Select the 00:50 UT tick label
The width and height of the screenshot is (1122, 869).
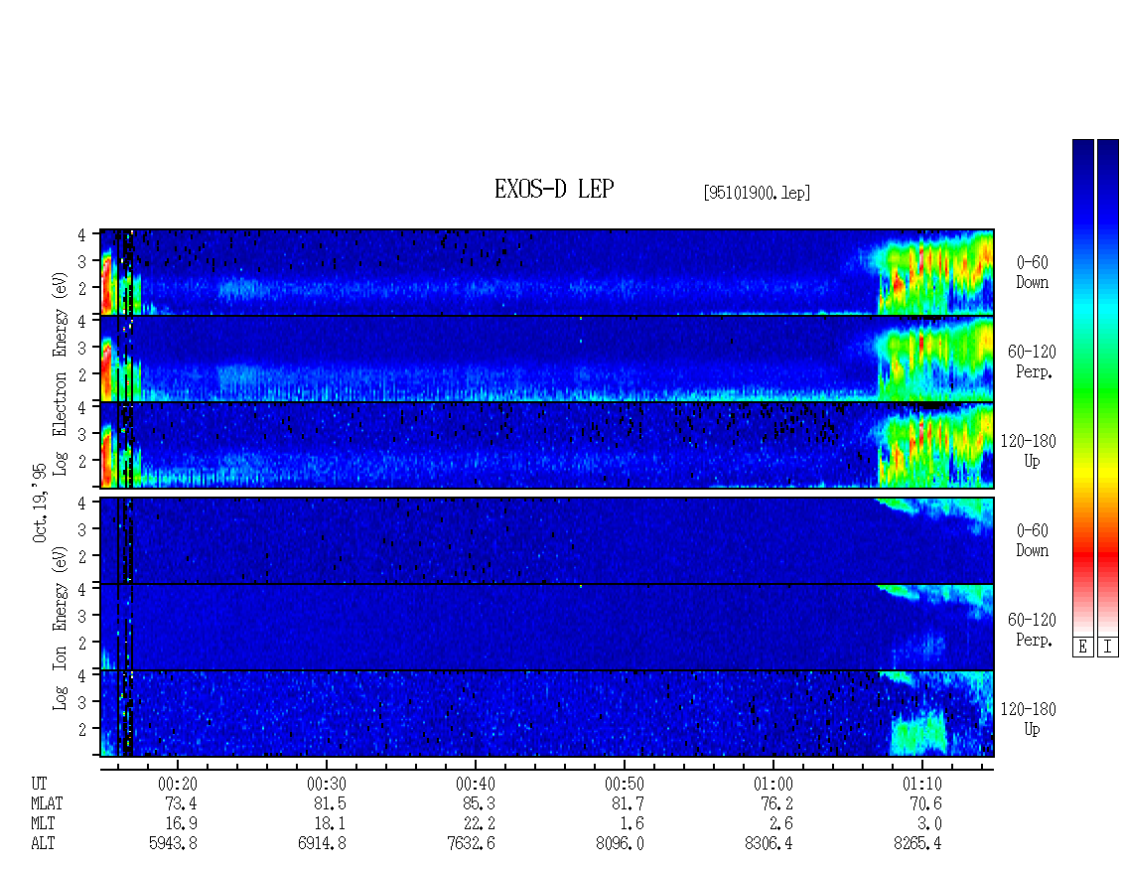point(624,784)
